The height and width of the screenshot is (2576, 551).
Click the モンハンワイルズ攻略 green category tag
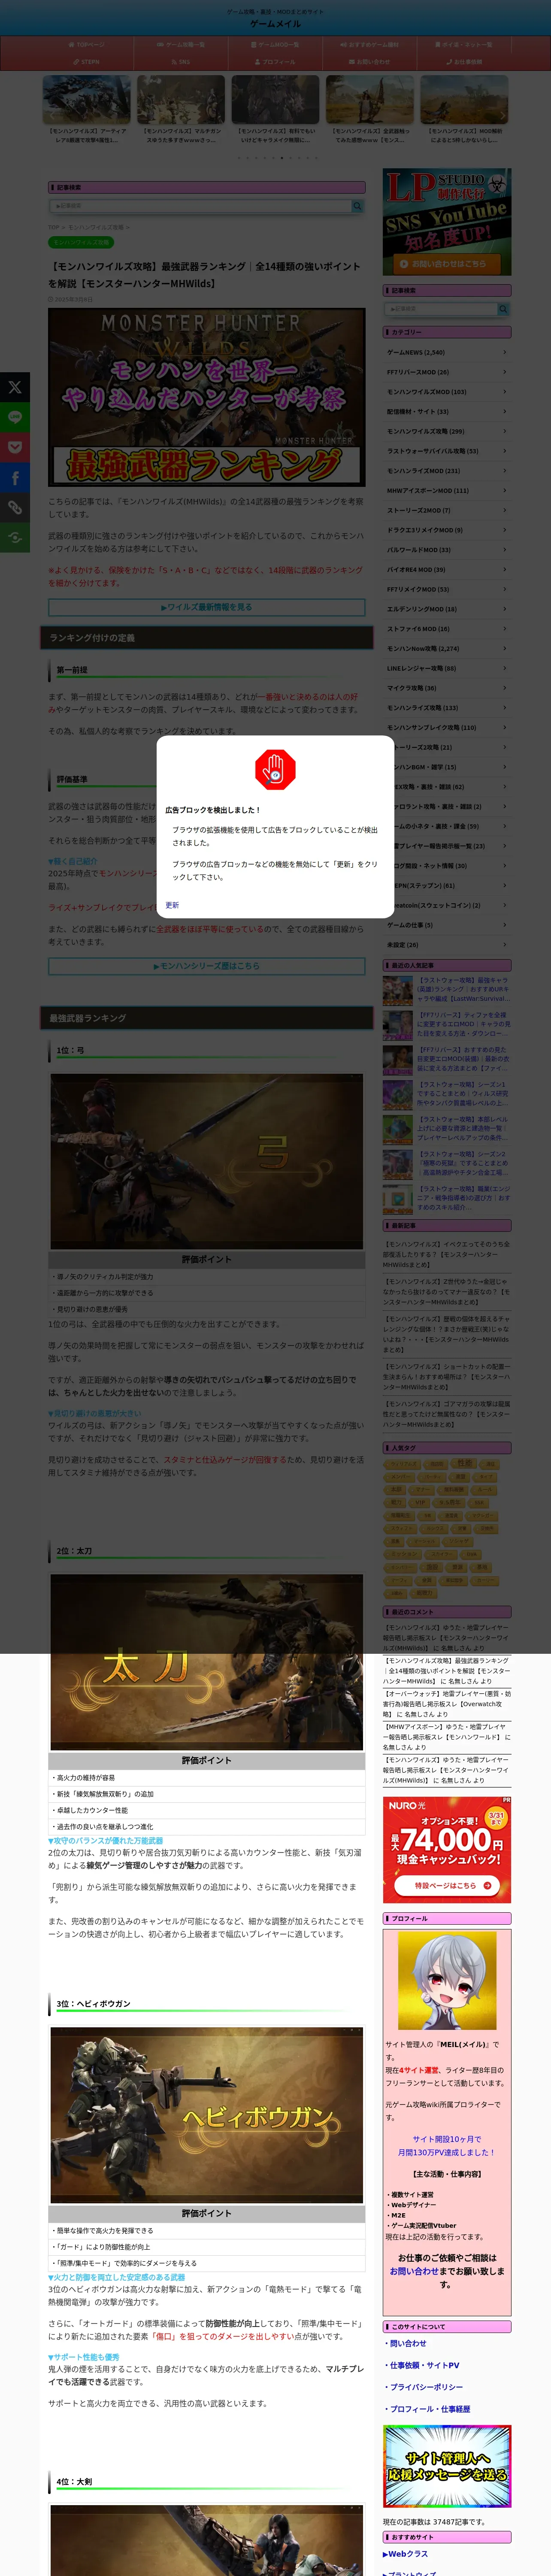point(81,242)
